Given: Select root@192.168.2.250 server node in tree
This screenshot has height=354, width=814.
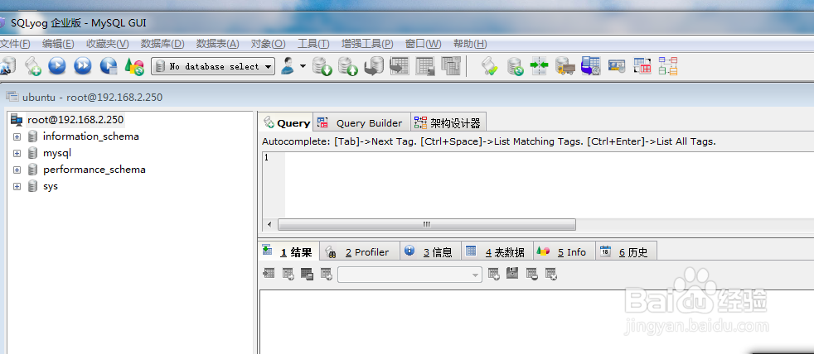Looking at the screenshot, I should coord(75,120).
